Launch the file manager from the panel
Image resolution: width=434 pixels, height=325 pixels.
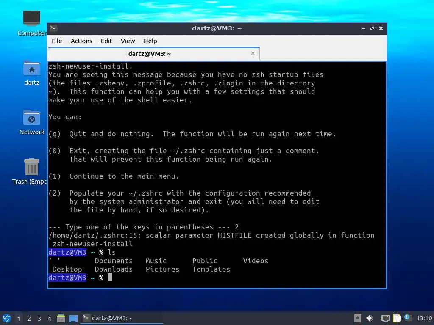(61, 318)
